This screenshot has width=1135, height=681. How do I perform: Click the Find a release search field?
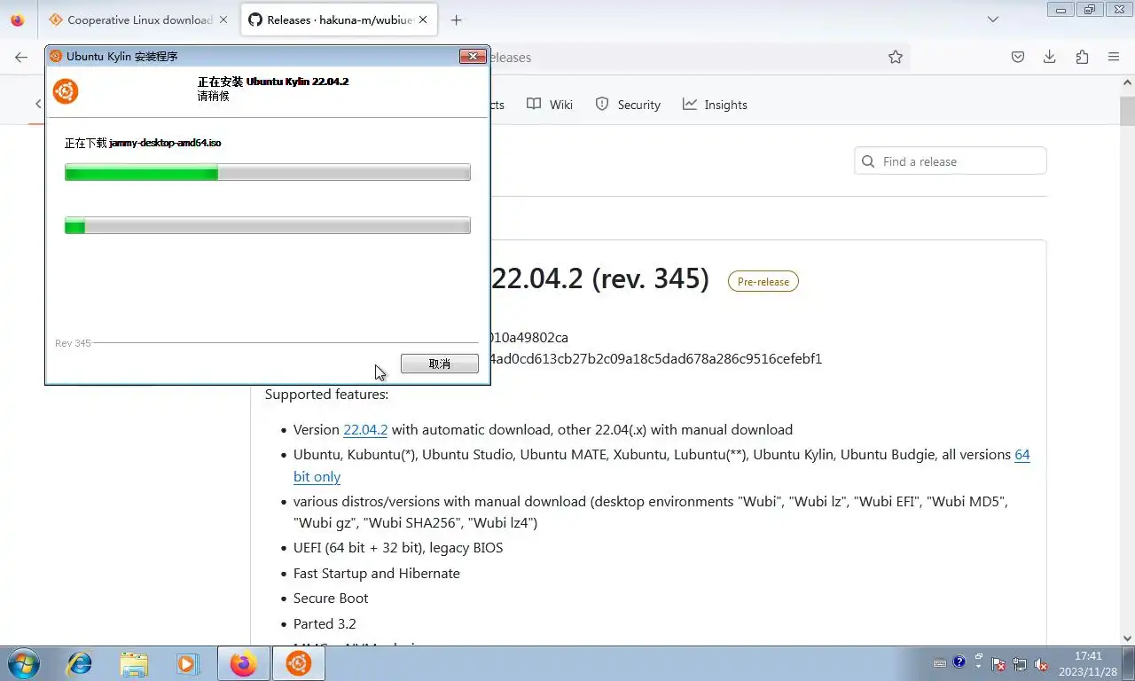tap(951, 161)
